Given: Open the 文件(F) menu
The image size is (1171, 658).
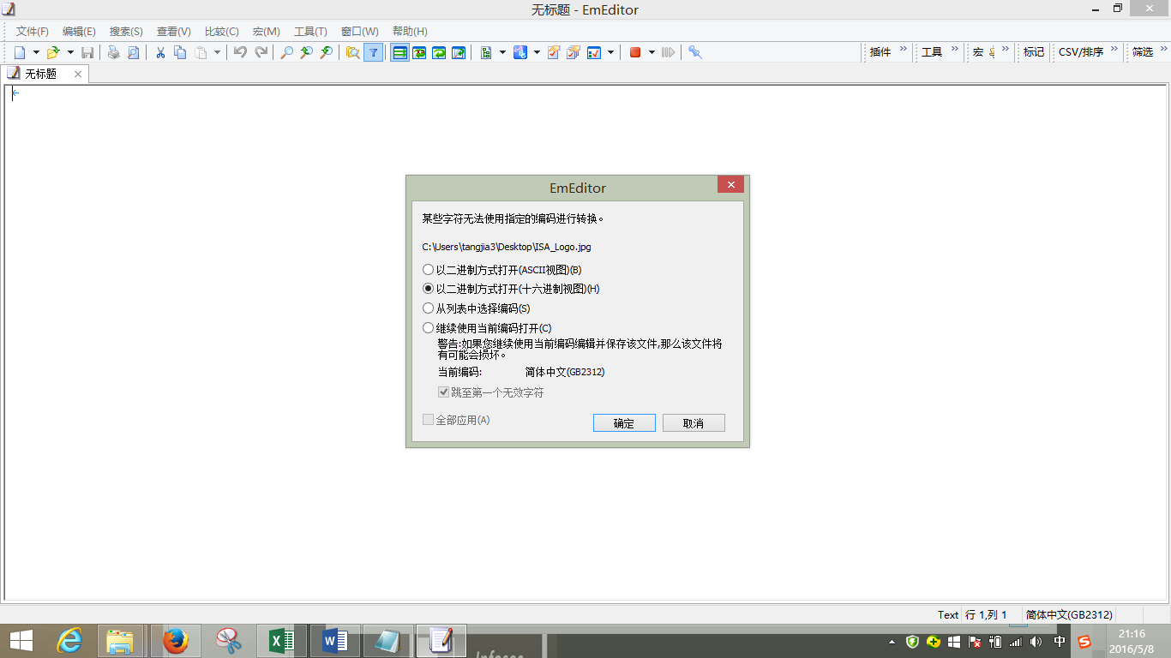Looking at the screenshot, I should tap(33, 31).
